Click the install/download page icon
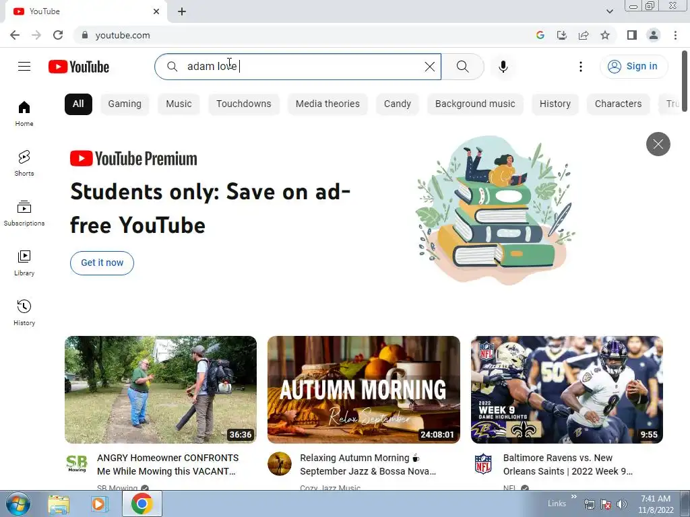This screenshot has height=517, width=690. (x=562, y=35)
